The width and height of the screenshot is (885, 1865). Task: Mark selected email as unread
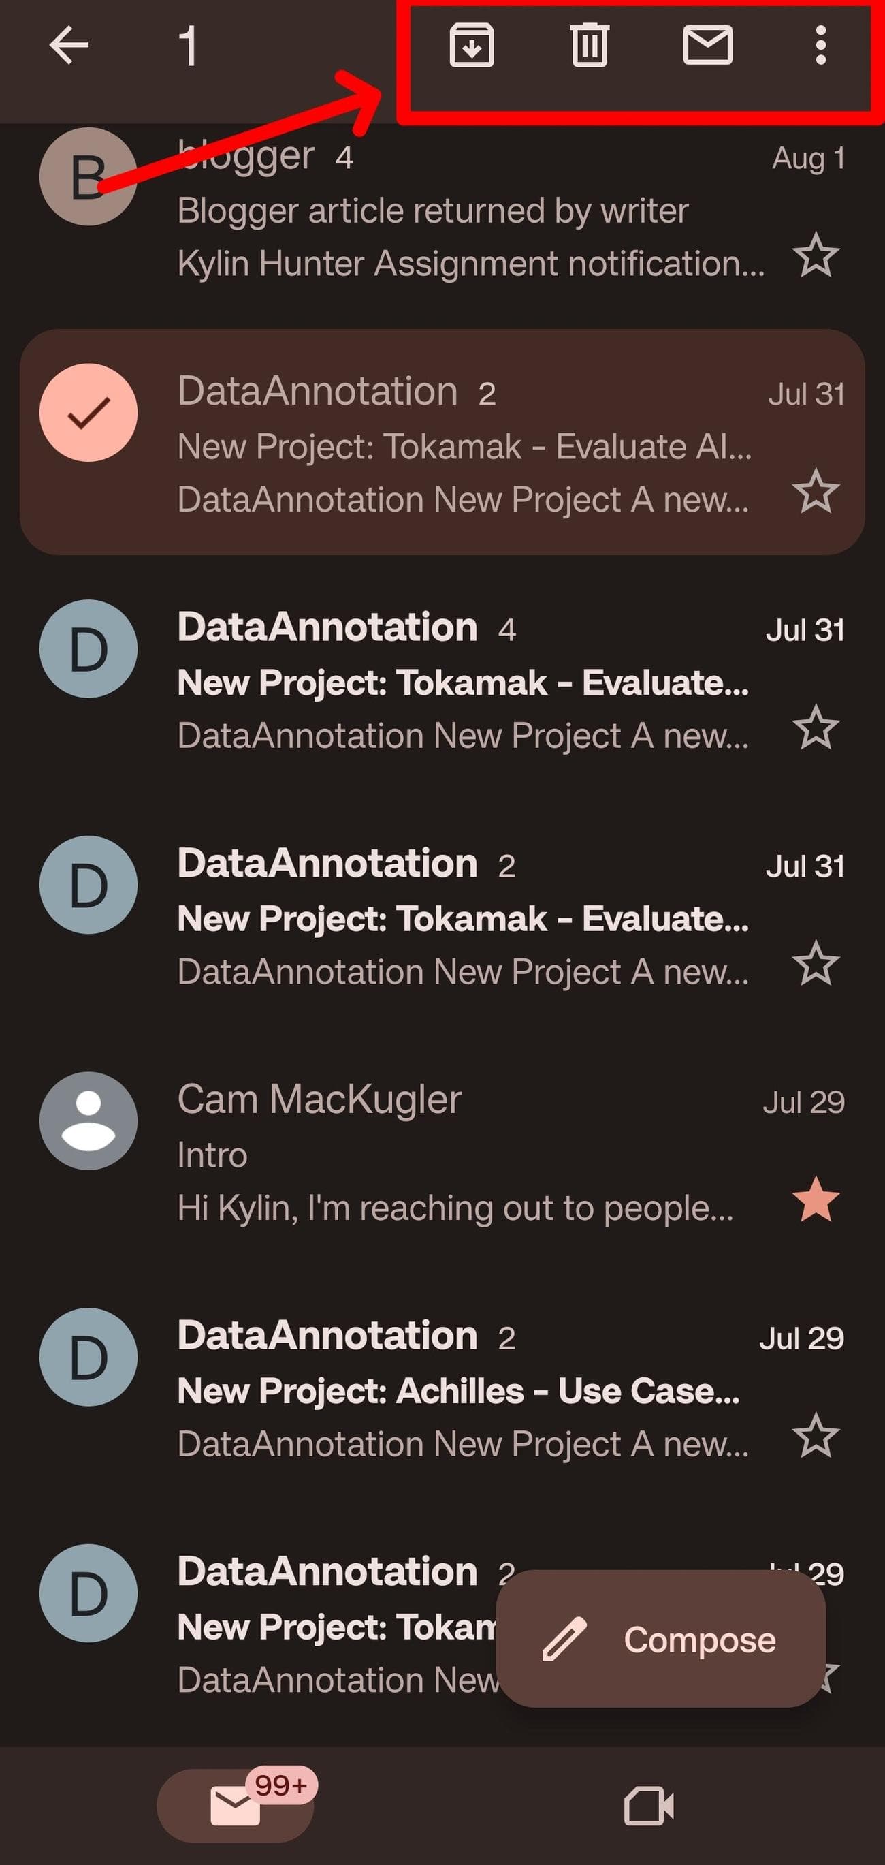708,45
